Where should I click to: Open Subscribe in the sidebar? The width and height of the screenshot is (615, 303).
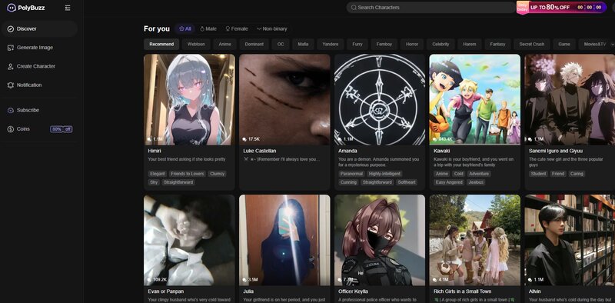39,110
